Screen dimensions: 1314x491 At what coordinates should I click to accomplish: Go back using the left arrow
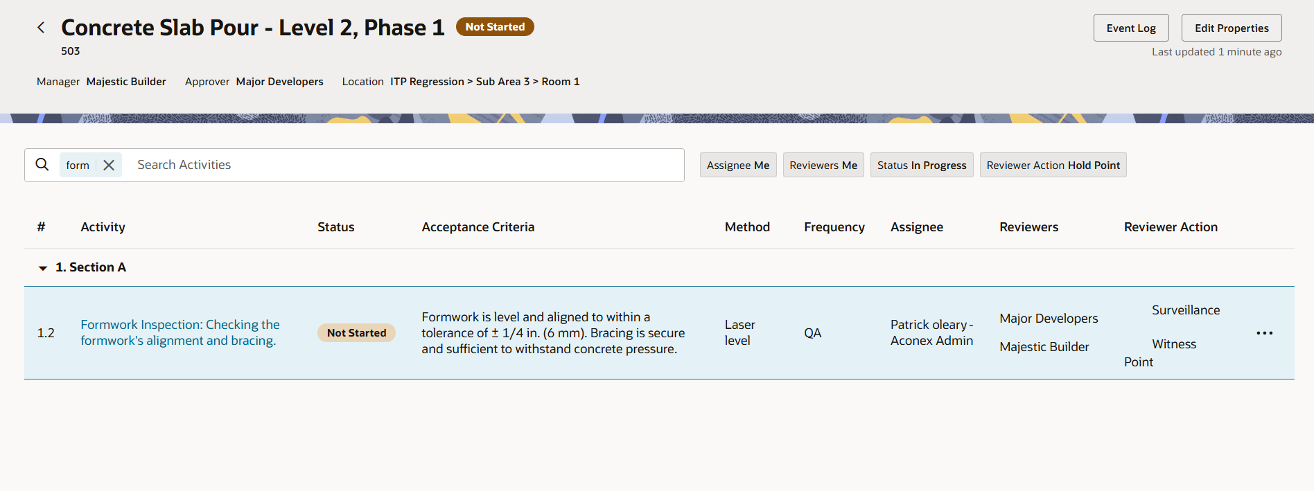(x=41, y=27)
